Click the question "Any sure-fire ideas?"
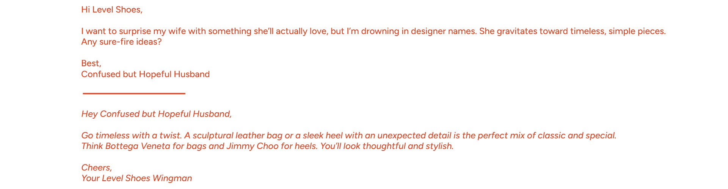 click(x=121, y=42)
